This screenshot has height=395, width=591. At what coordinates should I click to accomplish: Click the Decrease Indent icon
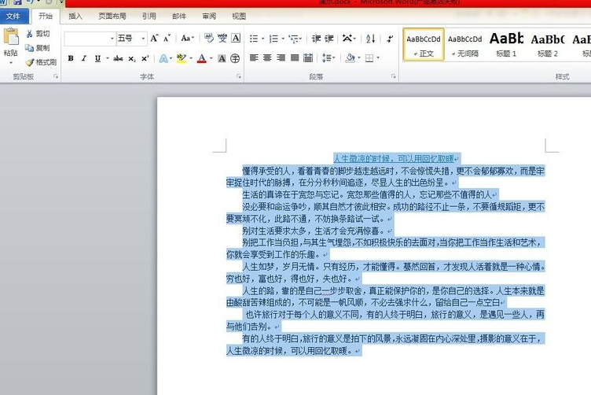tap(316, 39)
